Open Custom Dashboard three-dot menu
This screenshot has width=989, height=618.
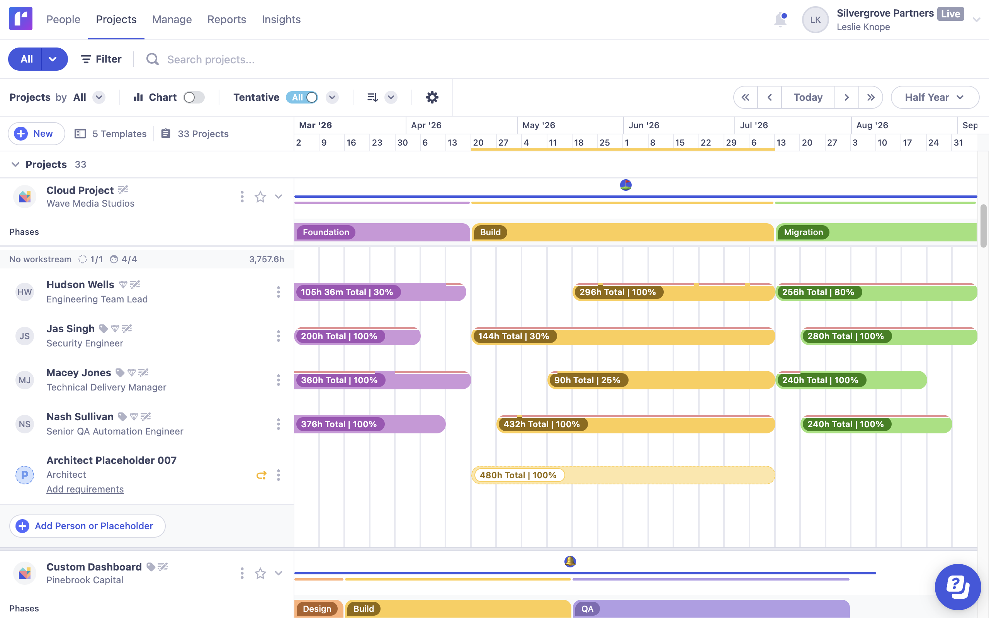pyautogui.click(x=242, y=573)
